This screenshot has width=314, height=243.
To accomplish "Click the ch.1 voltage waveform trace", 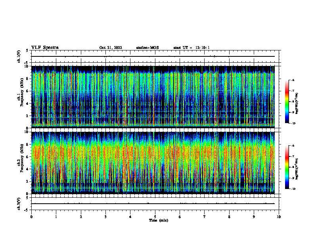I will pyautogui.click(x=153, y=56).
